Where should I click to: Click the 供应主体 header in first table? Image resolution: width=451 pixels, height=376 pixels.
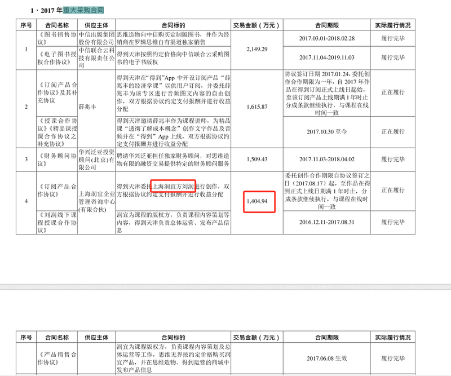click(x=96, y=25)
